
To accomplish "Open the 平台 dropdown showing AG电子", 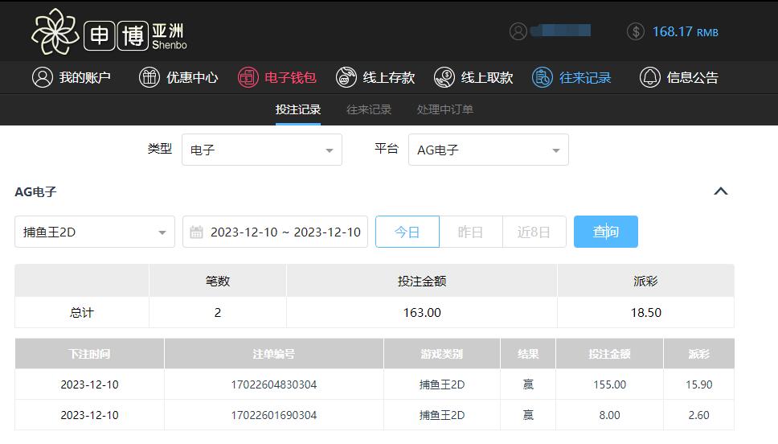I will coord(489,150).
